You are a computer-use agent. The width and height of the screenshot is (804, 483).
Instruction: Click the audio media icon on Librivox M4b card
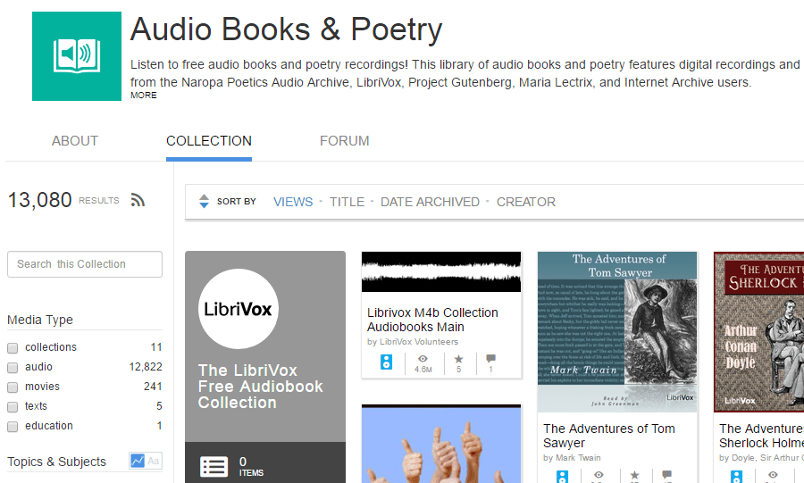[387, 362]
